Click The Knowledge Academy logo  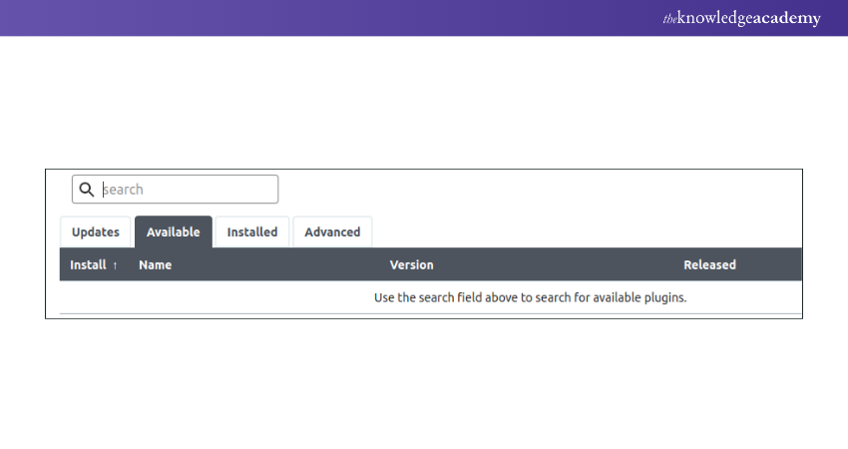coord(741,18)
